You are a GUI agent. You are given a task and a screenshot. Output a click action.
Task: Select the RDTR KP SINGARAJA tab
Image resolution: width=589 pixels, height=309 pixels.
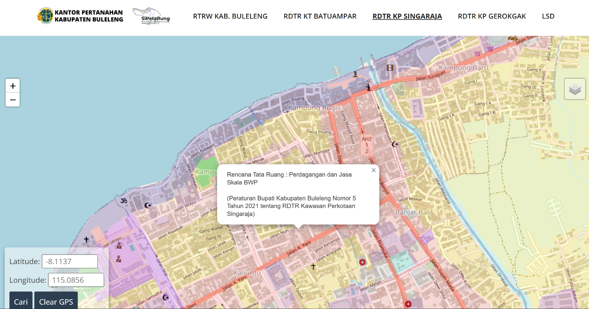(x=407, y=16)
